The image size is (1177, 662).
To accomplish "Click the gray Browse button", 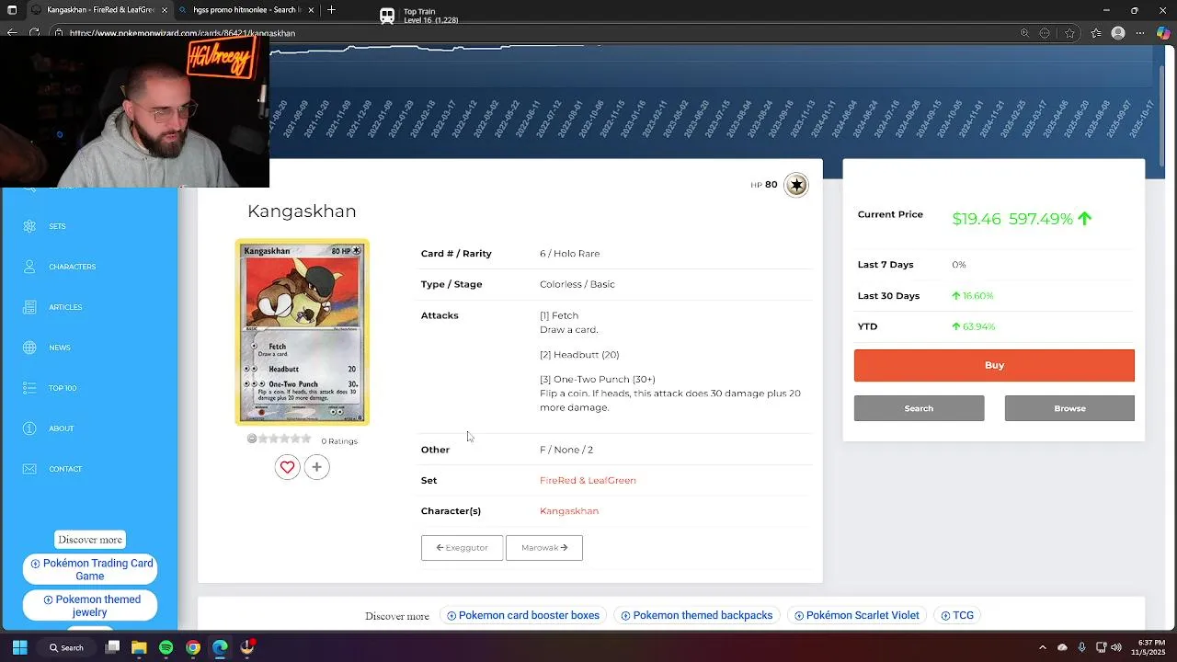I will click(1069, 408).
